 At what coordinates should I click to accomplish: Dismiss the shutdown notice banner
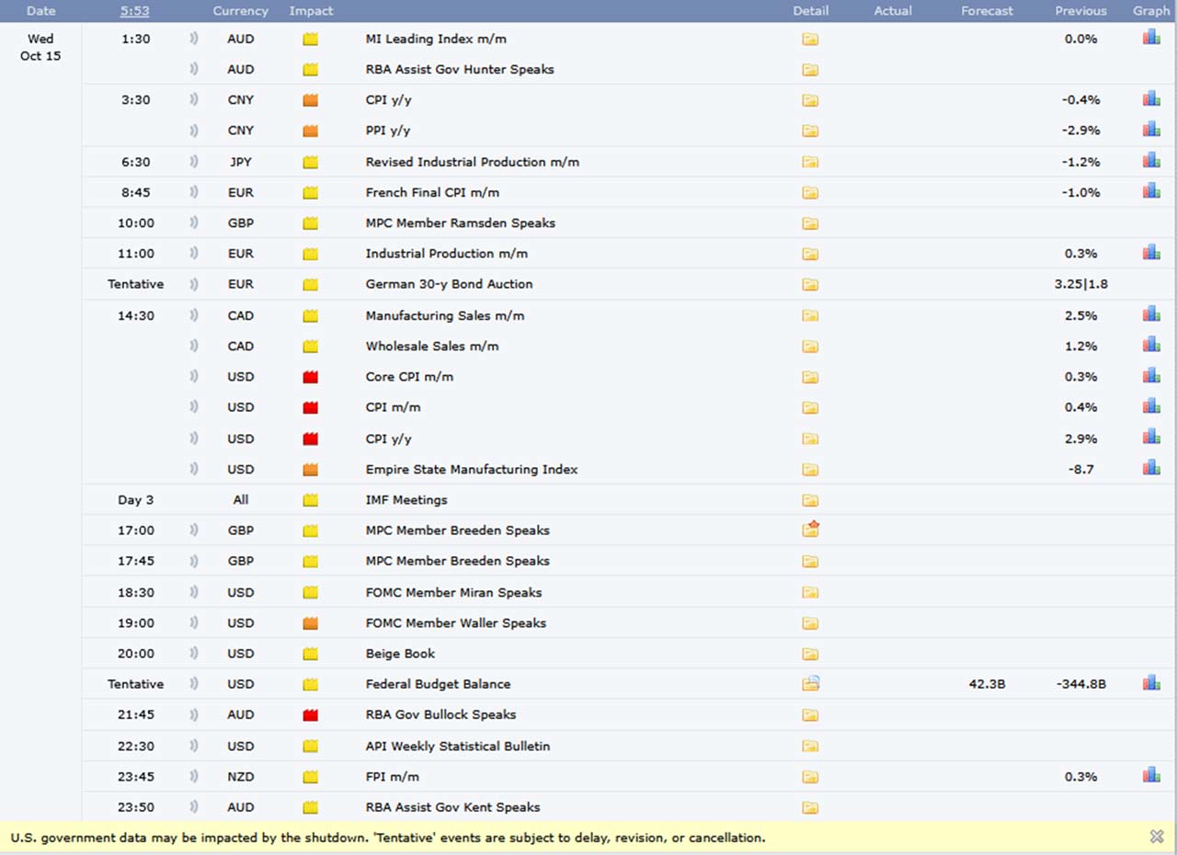pyautogui.click(x=1157, y=837)
